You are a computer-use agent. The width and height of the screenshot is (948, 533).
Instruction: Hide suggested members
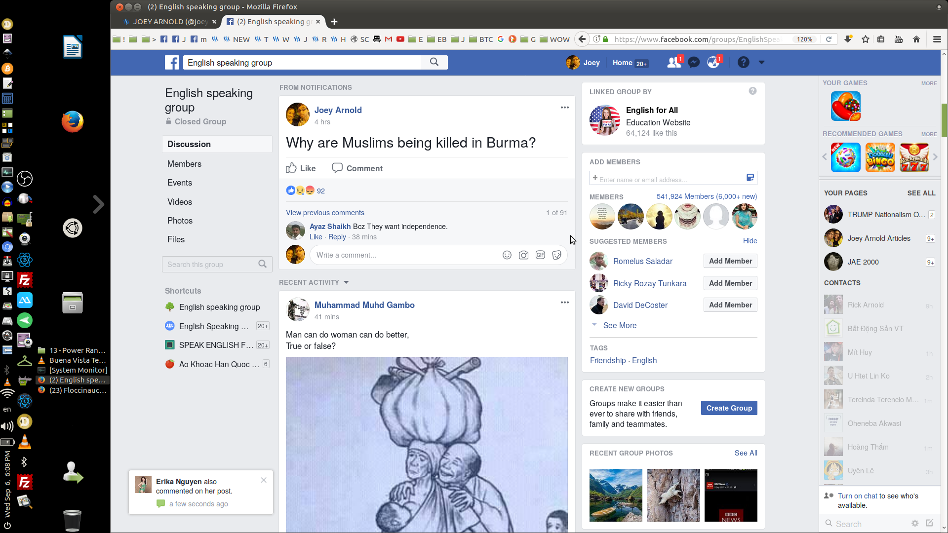click(x=750, y=241)
